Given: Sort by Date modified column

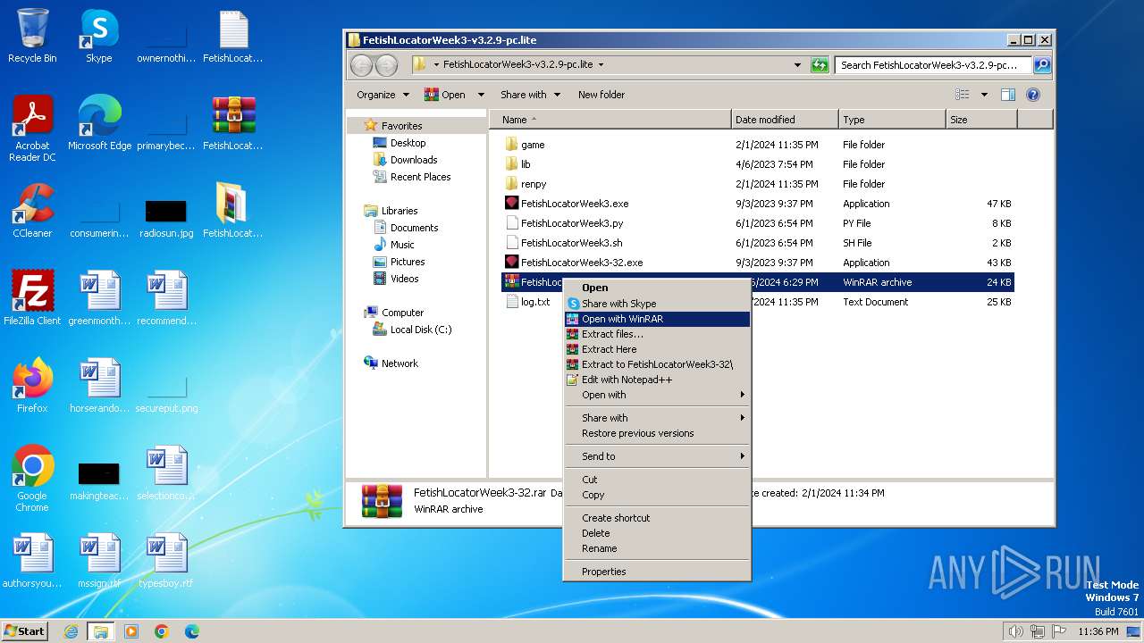Looking at the screenshot, I should [x=785, y=120].
